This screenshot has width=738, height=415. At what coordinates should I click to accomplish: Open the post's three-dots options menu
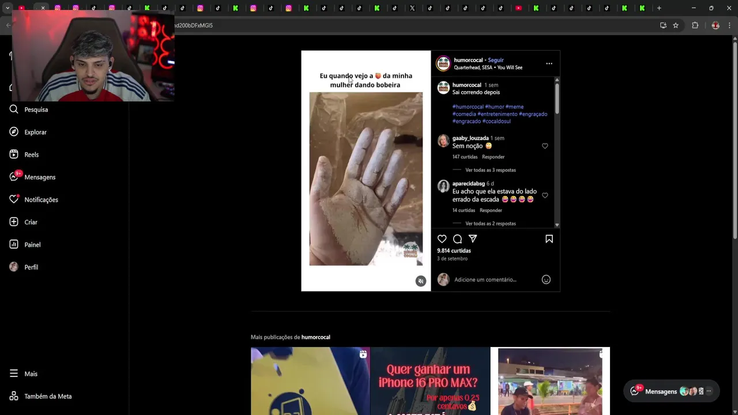point(549,63)
